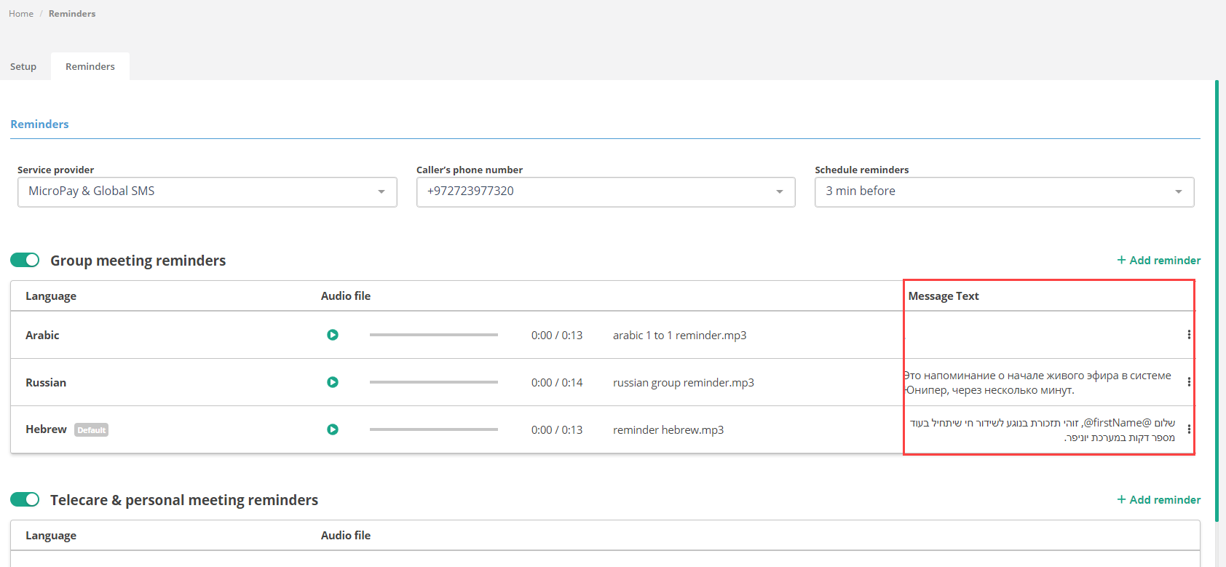Screen dimensions: 1226x567
Task: Expand the Service provider dropdown
Action: click(x=207, y=191)
